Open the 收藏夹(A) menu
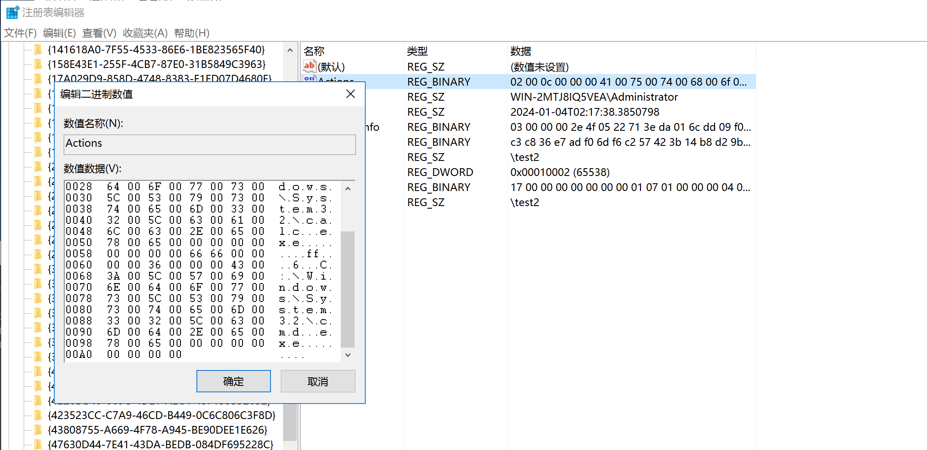927x450 pixels. click(x=145, y=33)
